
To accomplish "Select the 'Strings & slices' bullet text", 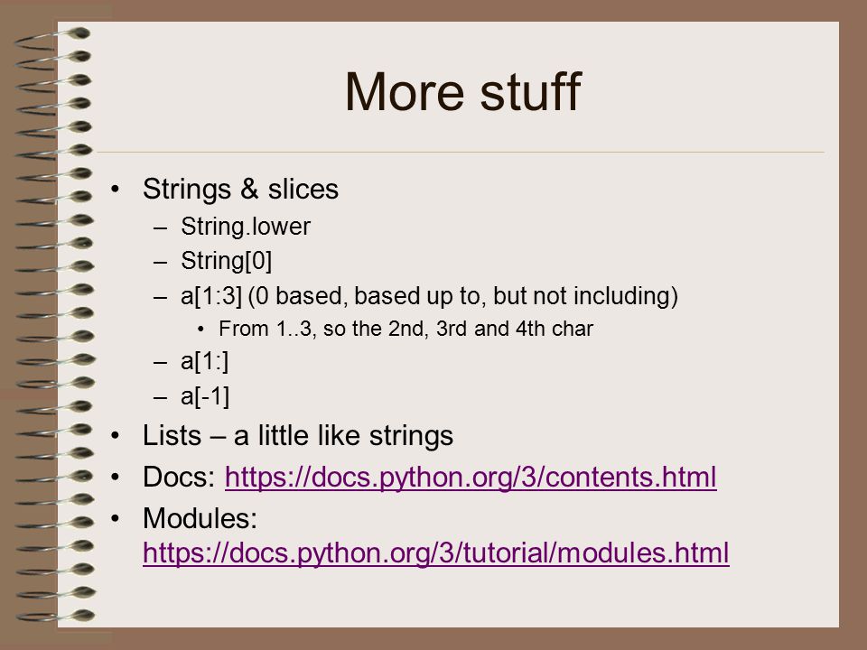I will point(240,189).
